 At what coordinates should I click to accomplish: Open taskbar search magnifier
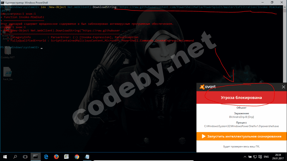15,157
